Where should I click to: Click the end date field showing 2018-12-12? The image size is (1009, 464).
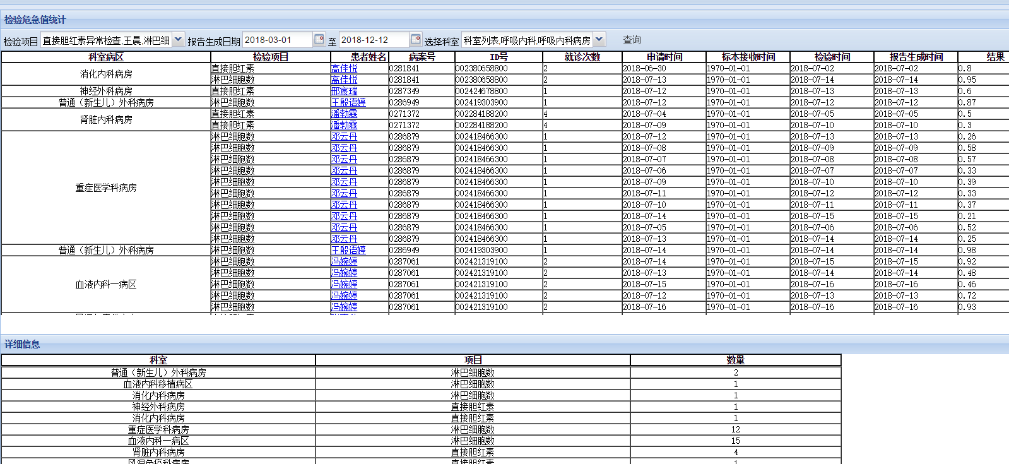tap(374, 40)
